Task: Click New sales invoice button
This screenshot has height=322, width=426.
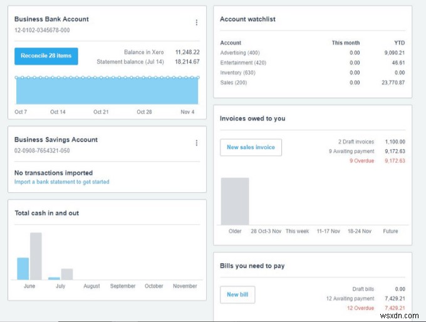Action: click(251, 147)
